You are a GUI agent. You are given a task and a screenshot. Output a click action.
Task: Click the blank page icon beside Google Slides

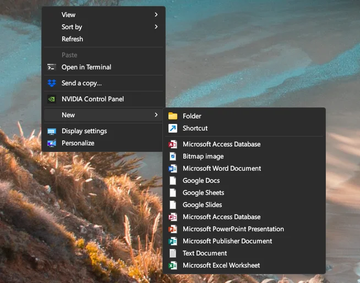[x=173, y=205]
